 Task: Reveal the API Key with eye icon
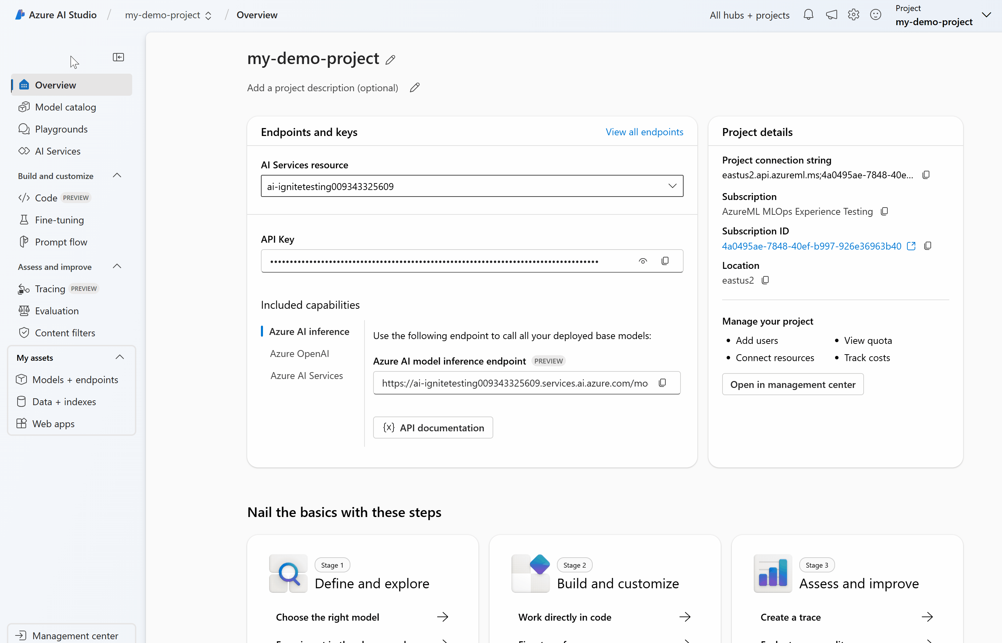pyautogui.click(x=643, y=261)
